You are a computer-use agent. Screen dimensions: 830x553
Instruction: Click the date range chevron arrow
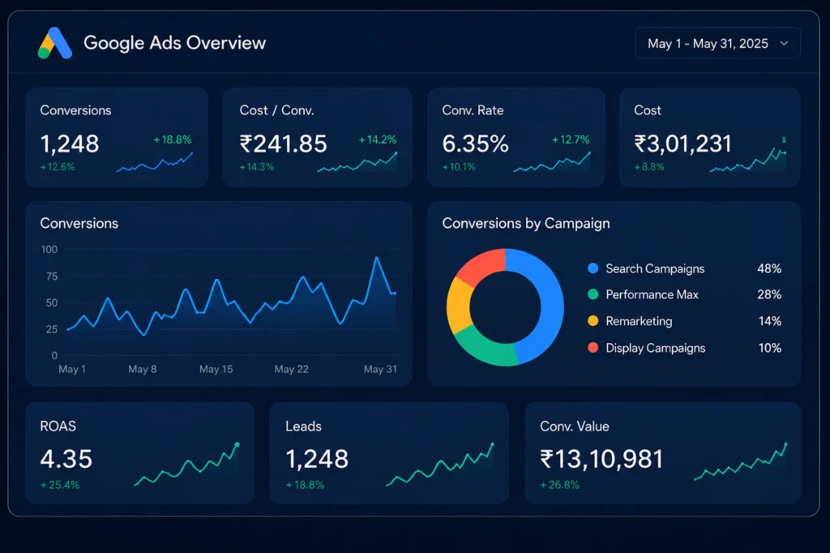click(784, 44)
